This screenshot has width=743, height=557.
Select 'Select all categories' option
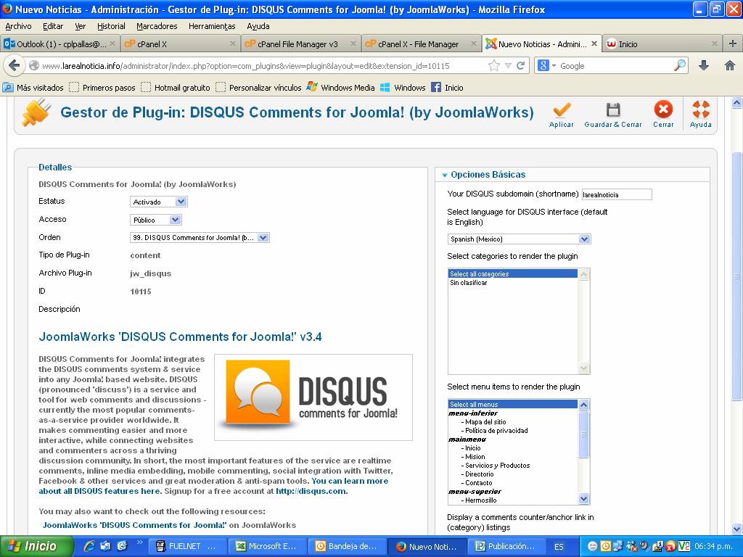click(513, 273)
